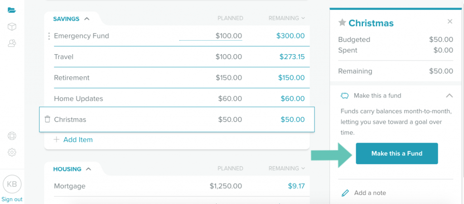Collapse the Savings group chevron
Image resolution: width=464 pixels, height=204 pixels.
click(x=87, y=19)
